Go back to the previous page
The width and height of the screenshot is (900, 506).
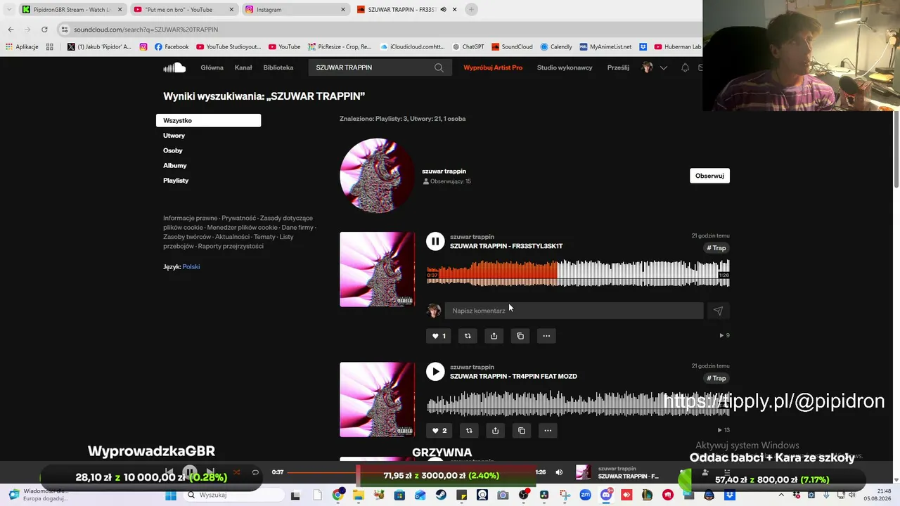11,30
